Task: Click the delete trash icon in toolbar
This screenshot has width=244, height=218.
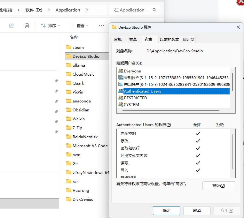Action: click(27, 26)
